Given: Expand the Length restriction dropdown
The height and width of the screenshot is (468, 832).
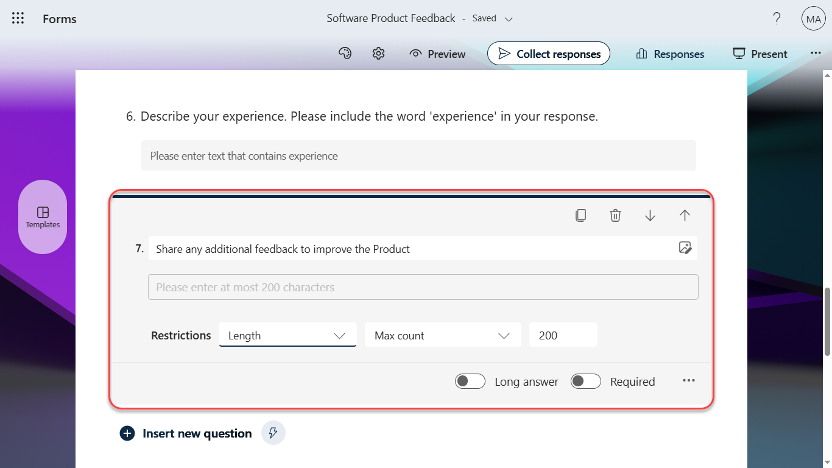Looking at the screenshot, I should click(x=287, y=336).
